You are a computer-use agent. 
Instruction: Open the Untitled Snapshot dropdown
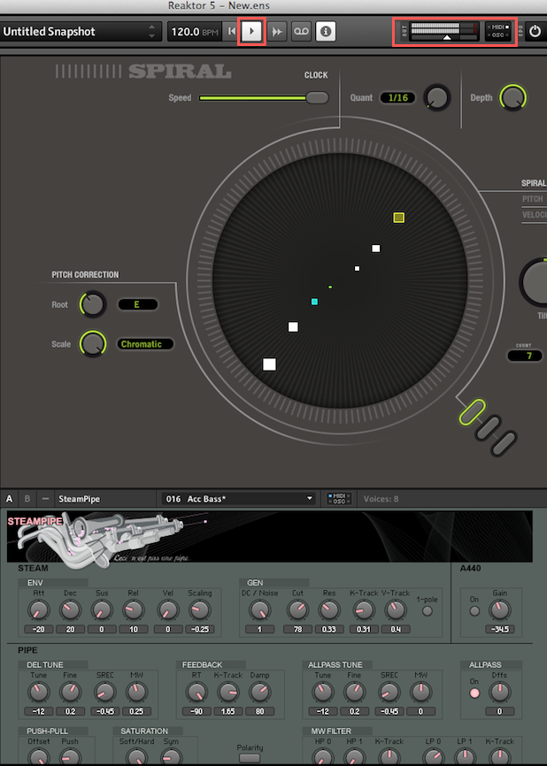(x=80, y=32)
